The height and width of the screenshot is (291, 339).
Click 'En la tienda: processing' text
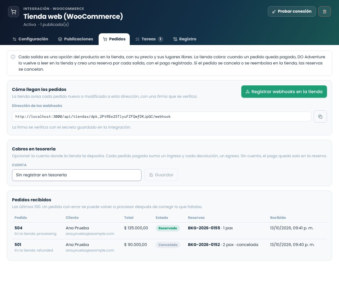click(35, 234)
